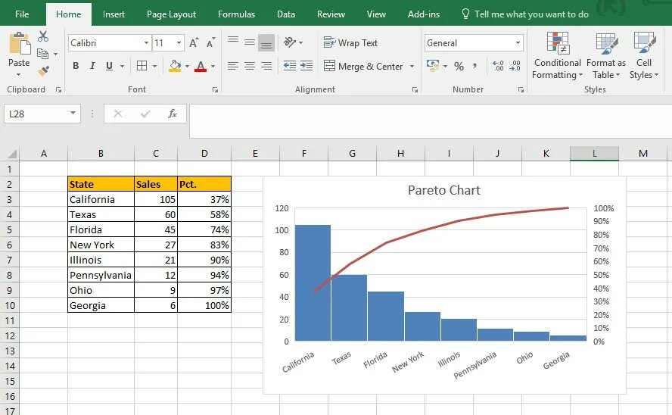Decrease font size with small A
The height and width of the screenshot is (415, 672).
pos(210,42)
